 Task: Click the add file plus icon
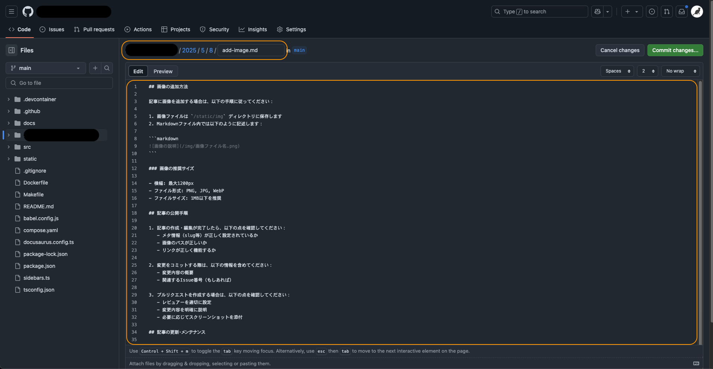point(95,68)
